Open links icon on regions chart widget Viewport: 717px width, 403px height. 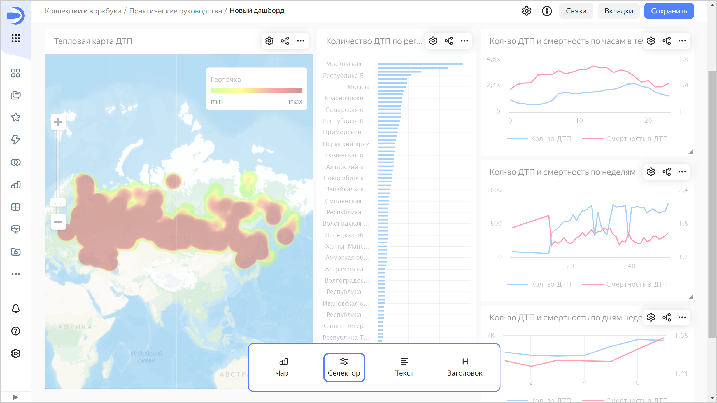(449, 41)
